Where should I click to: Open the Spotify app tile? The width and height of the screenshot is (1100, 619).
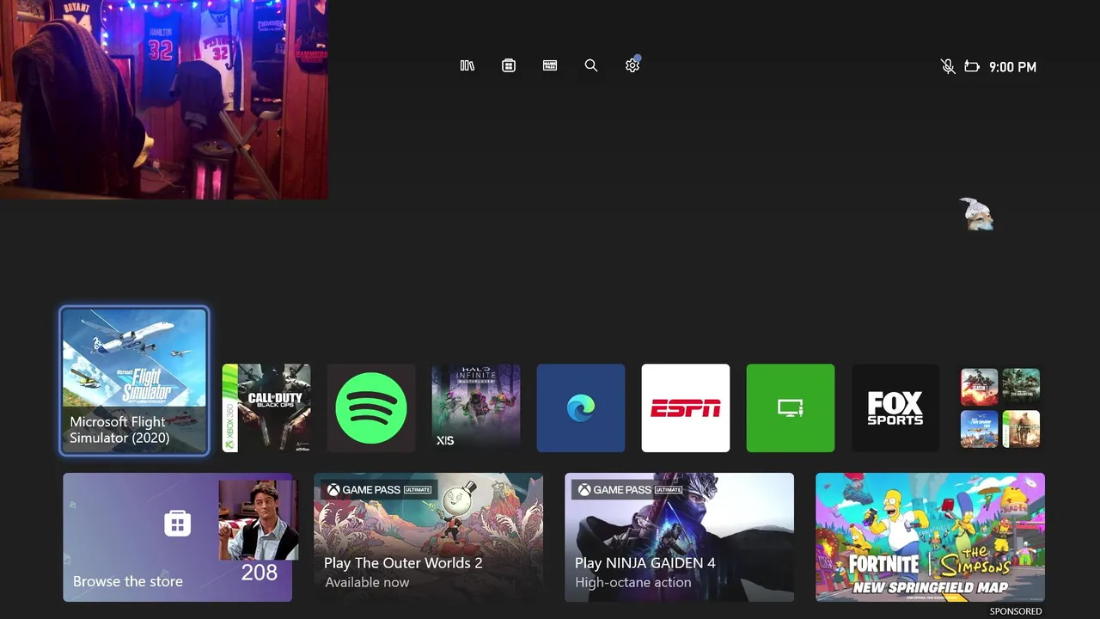click(x=371, y=408)
